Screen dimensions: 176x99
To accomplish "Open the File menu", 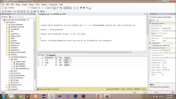I will [x=3, y=5].
